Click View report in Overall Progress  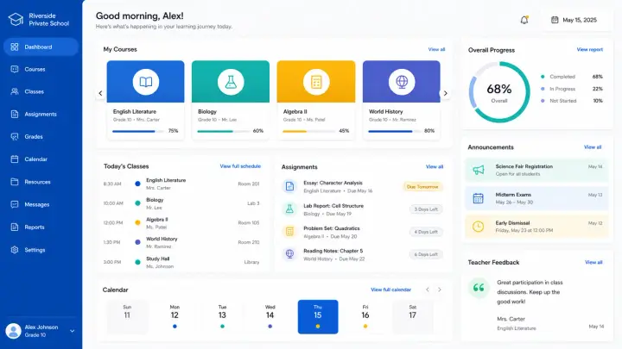589,49
